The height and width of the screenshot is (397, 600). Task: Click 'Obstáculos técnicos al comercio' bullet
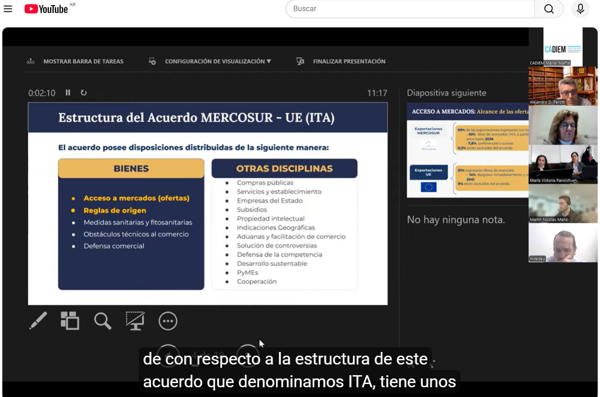point(136,234)
